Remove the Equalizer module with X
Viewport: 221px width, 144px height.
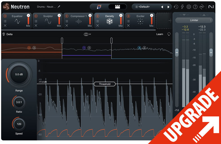(5, 26)
